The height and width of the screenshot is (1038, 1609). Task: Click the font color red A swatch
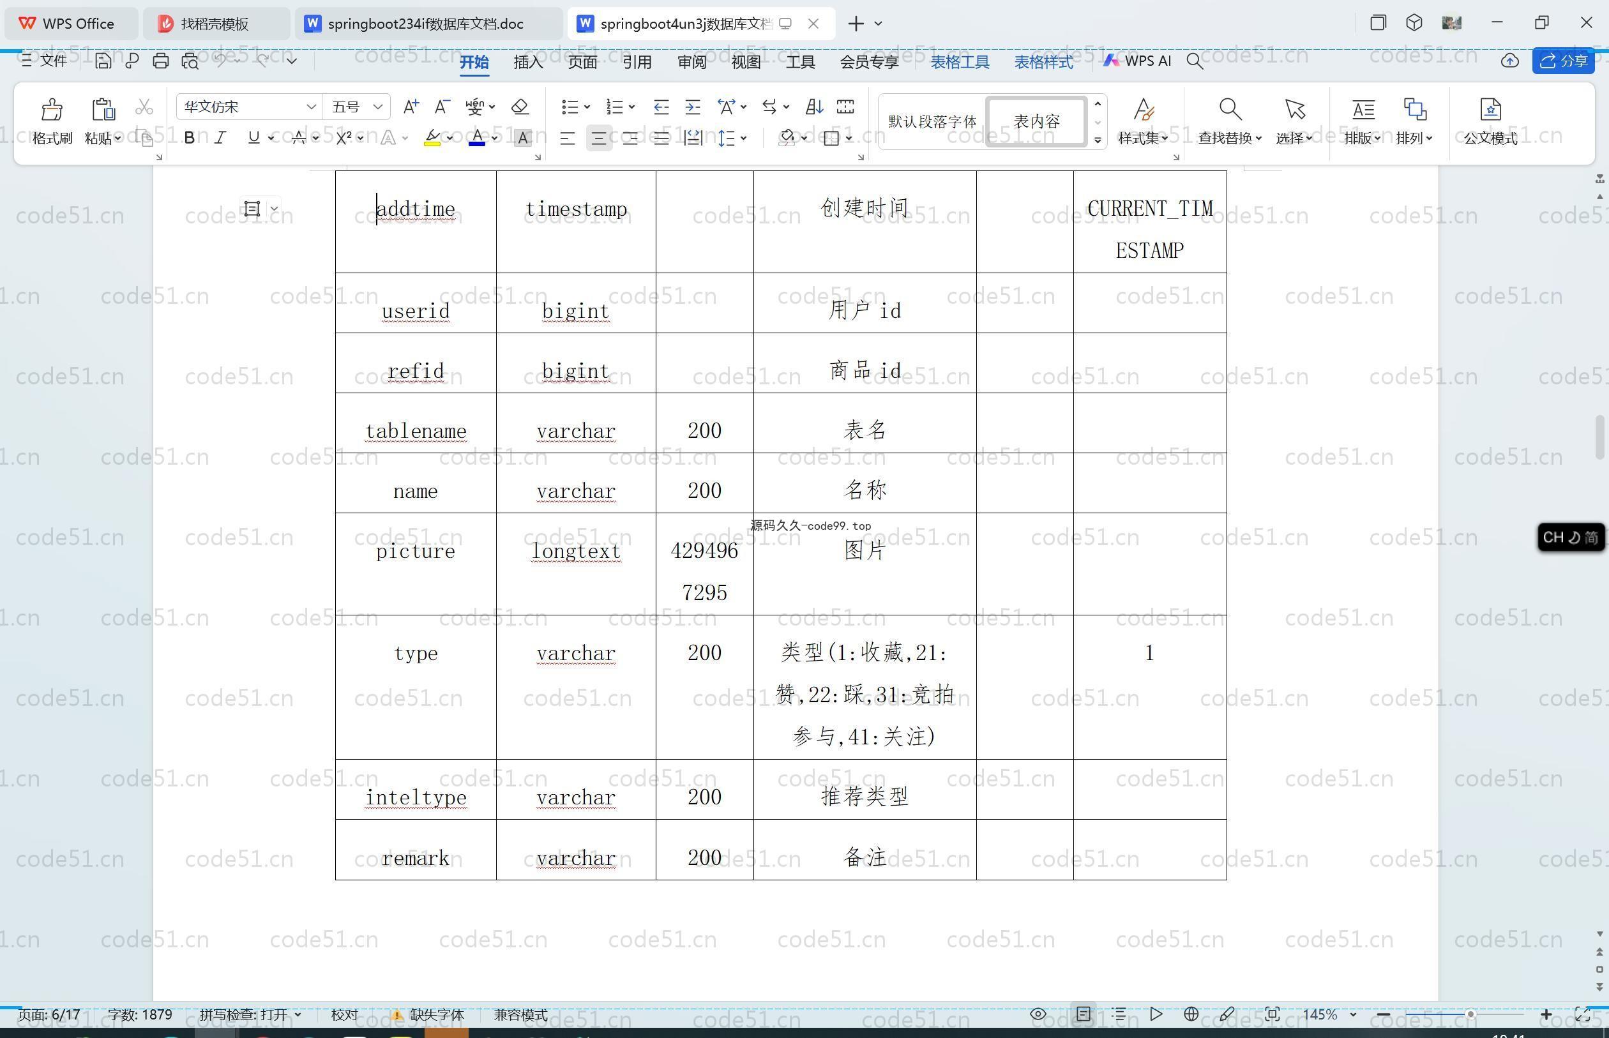coord(476,138)
